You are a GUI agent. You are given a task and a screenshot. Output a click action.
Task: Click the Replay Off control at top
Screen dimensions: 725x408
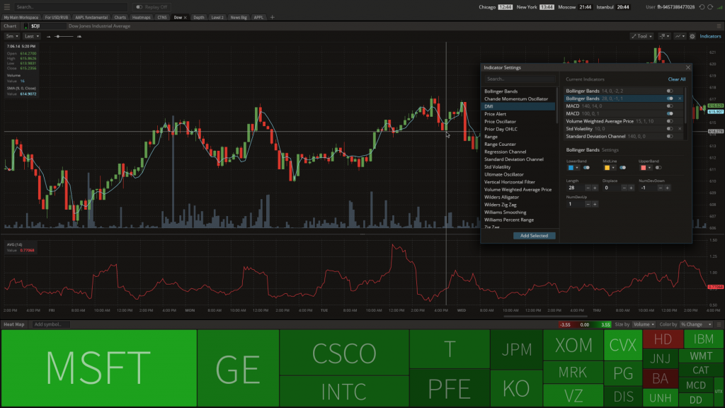pos(152,8)
